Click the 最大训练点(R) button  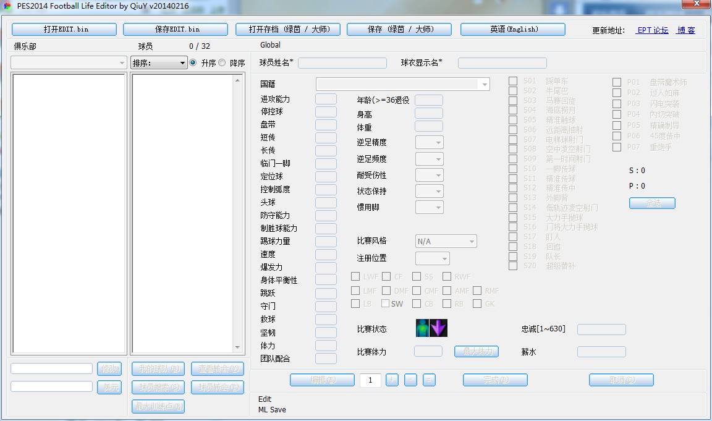click(158, 406)
